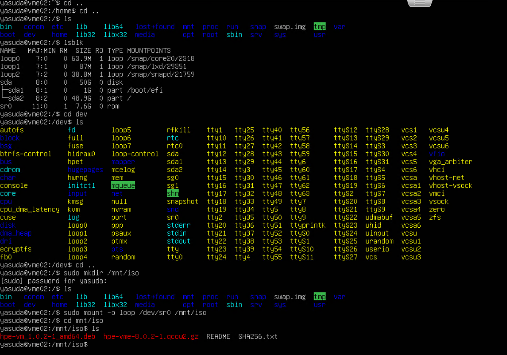The width and height of the screenshot is (507, 355).
Task: Click the /snap/core20/2318 mount point
Action: click(161, 58)
